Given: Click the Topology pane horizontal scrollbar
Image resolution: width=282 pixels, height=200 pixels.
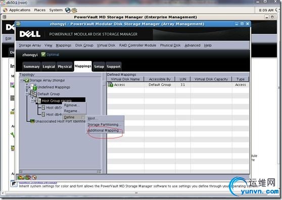Looking at the screenshot, I should coord(60,171).
